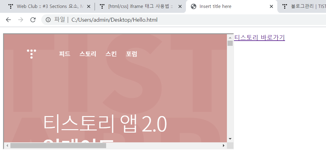
Task: Click the 티스토리 앱 2.0 headline text
Action: click(105, 124)
